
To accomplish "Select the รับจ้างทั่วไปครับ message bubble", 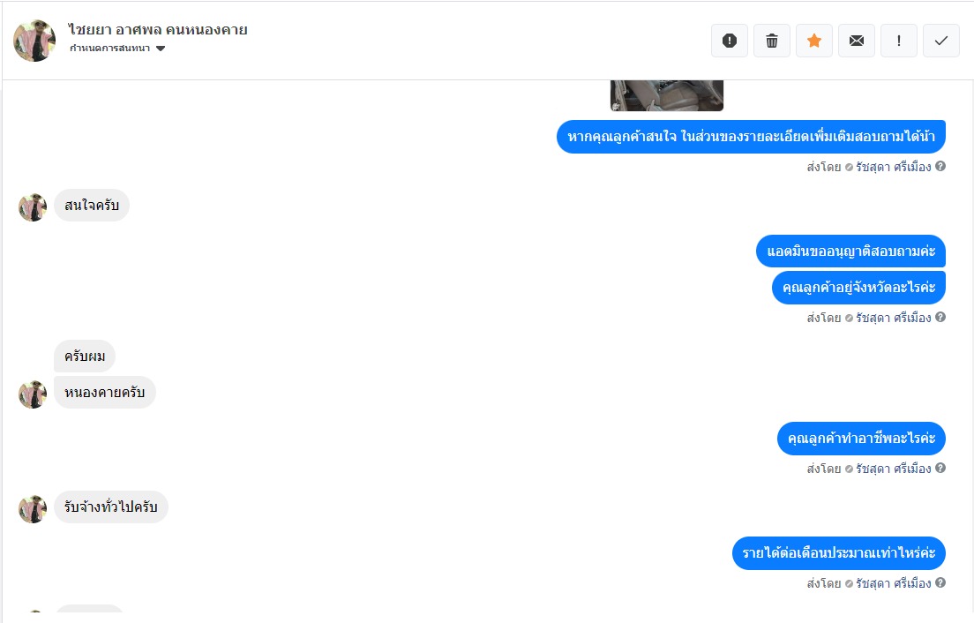I will pyautogui.click(x=110, y=507).
